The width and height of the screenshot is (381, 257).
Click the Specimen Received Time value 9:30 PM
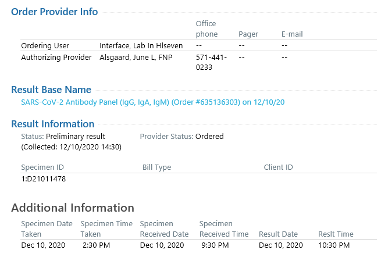click(215, 245)
